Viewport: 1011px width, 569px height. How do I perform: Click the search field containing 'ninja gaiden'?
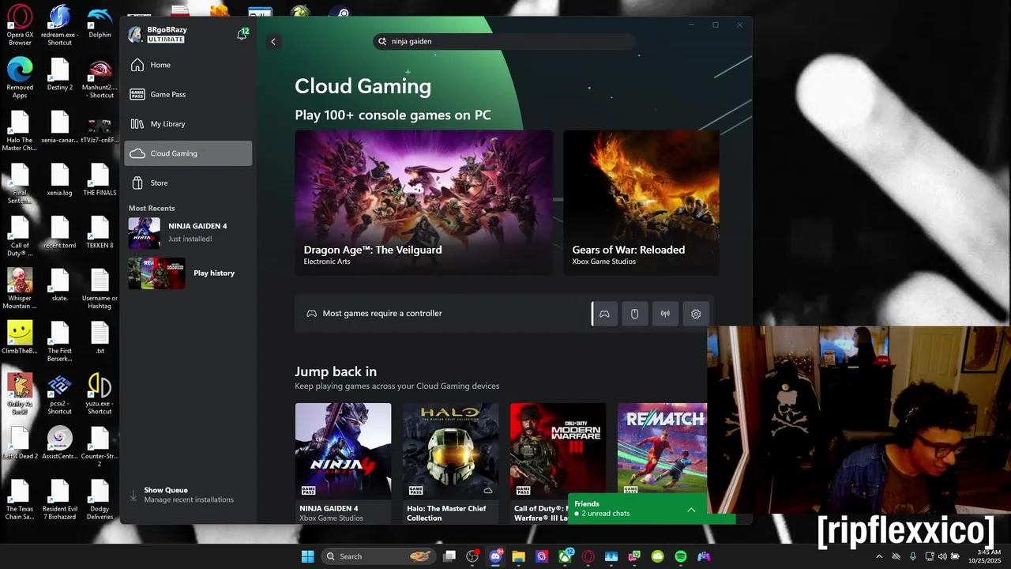(504, 41)
